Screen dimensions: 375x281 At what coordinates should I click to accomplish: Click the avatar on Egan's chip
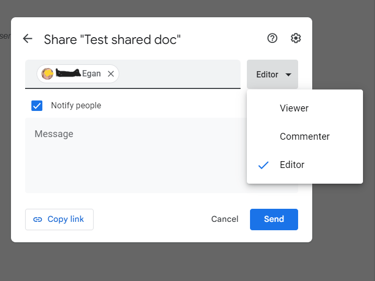pos(48,74)
